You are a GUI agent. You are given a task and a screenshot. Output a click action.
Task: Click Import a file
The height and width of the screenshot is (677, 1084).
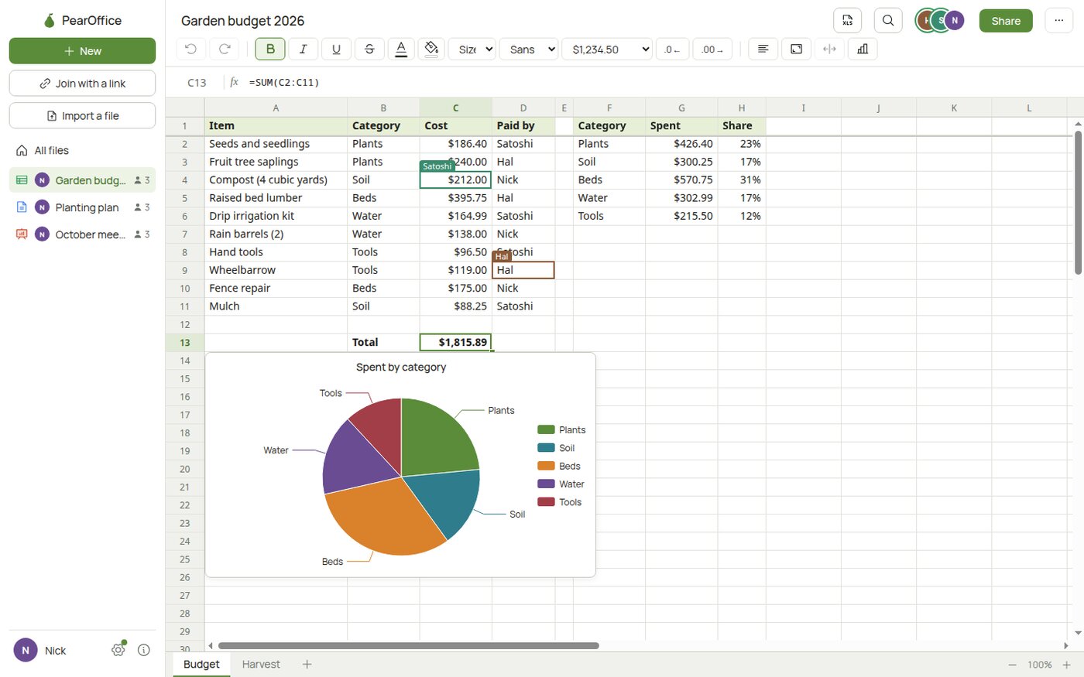click(82, 116)
